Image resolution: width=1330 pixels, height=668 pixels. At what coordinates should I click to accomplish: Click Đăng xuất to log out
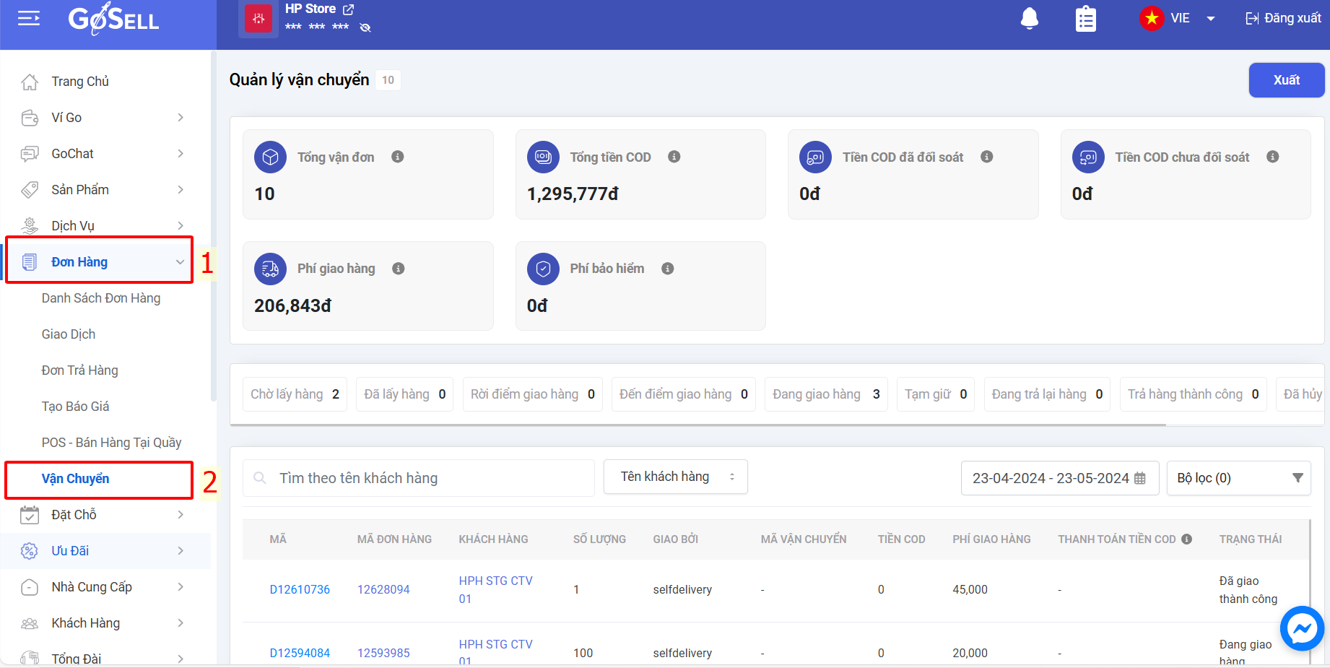(1283, 18)
